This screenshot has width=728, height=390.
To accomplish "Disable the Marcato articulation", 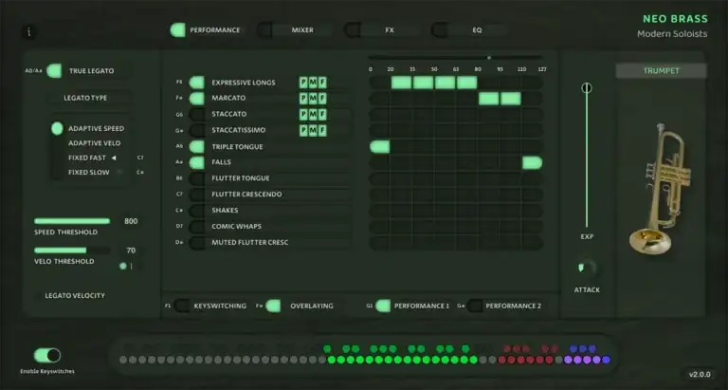I will [197, 99].
